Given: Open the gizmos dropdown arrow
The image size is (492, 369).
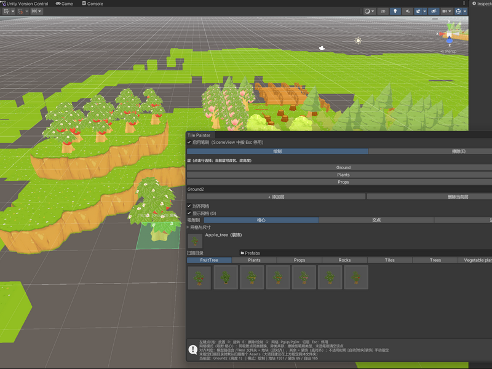Looking at the screenshot, I should click(x=465, y=11).
